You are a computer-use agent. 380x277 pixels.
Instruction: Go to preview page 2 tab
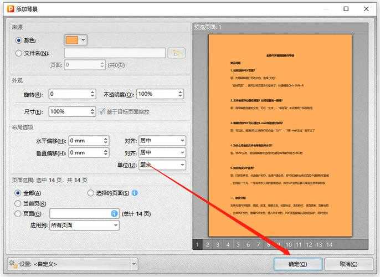207,244
